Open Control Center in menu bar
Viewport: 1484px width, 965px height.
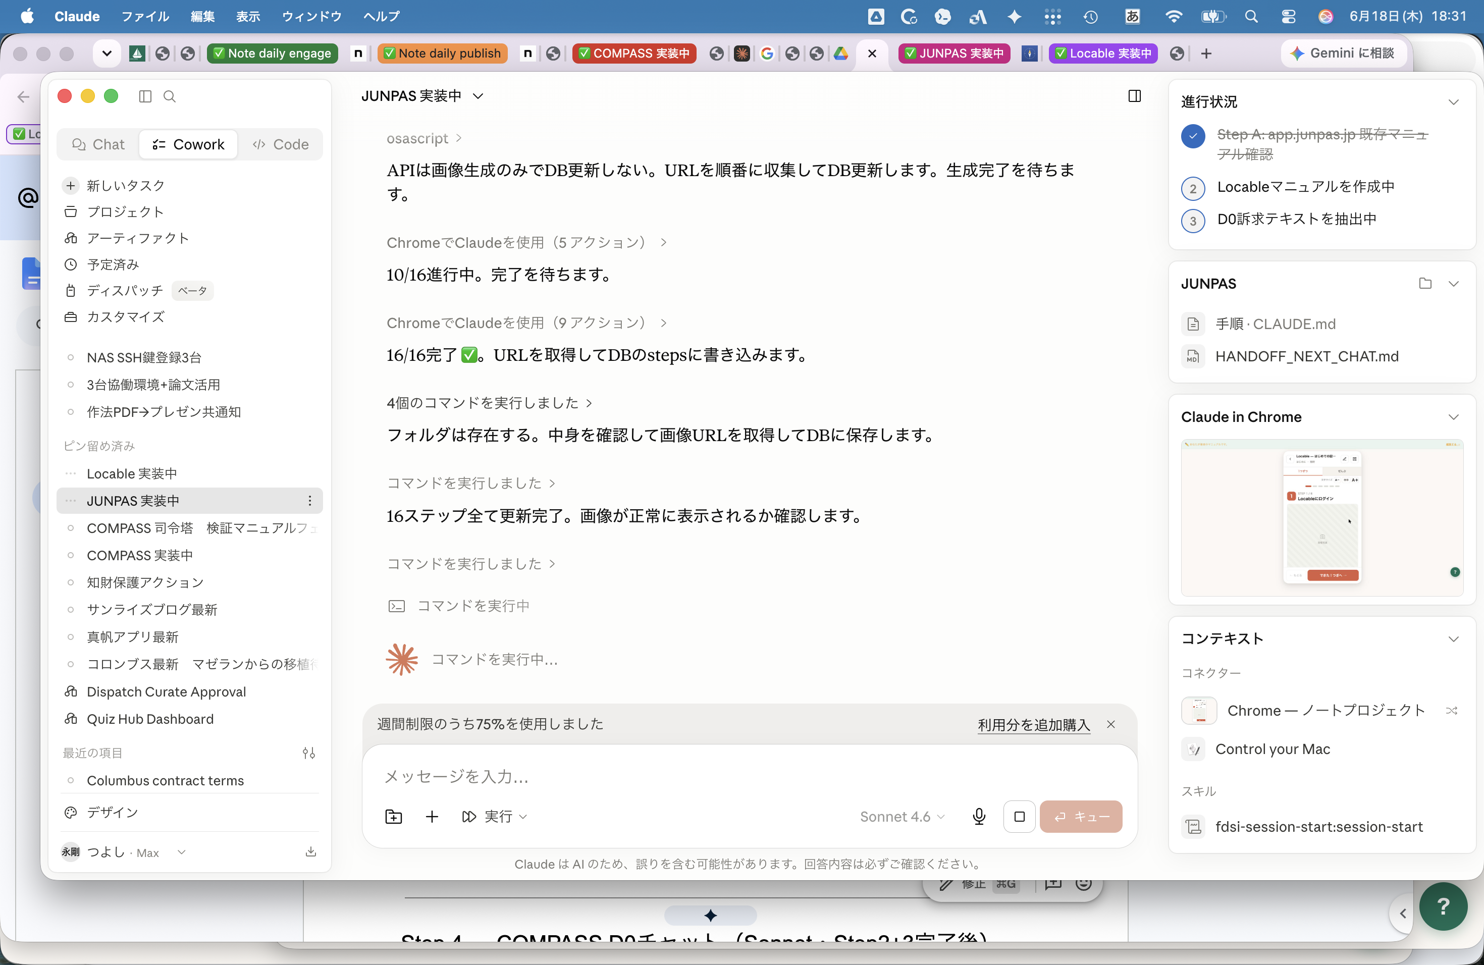click(1288, 16)
